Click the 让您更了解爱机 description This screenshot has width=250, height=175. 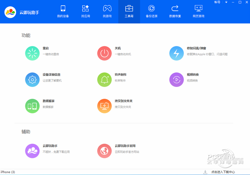pos(52,81)
